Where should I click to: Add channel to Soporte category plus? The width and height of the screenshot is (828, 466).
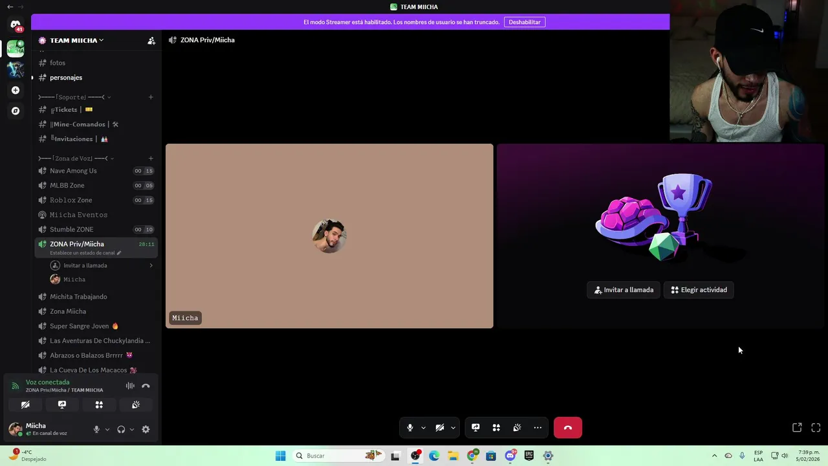pos(151,97)
